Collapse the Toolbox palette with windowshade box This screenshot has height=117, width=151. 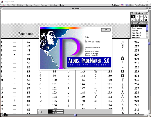[x=147, y=13]
